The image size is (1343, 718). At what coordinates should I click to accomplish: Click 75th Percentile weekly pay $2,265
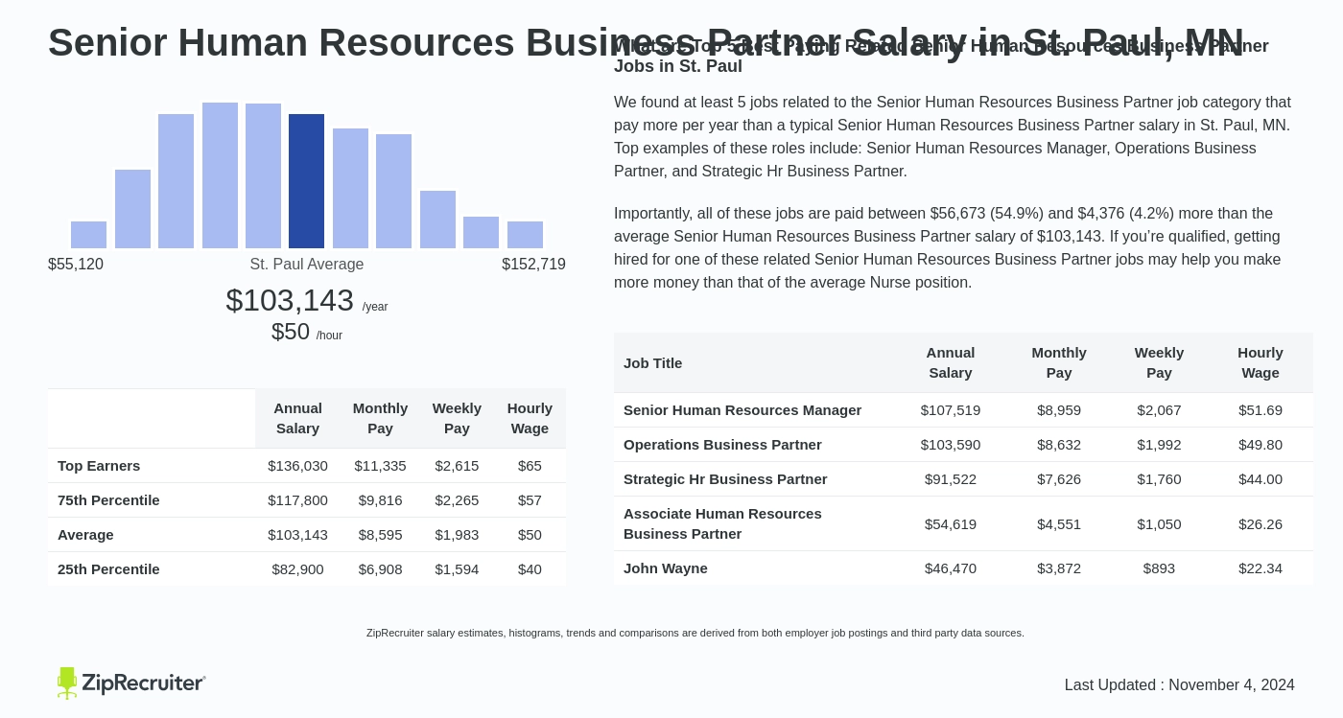point(457,500)
